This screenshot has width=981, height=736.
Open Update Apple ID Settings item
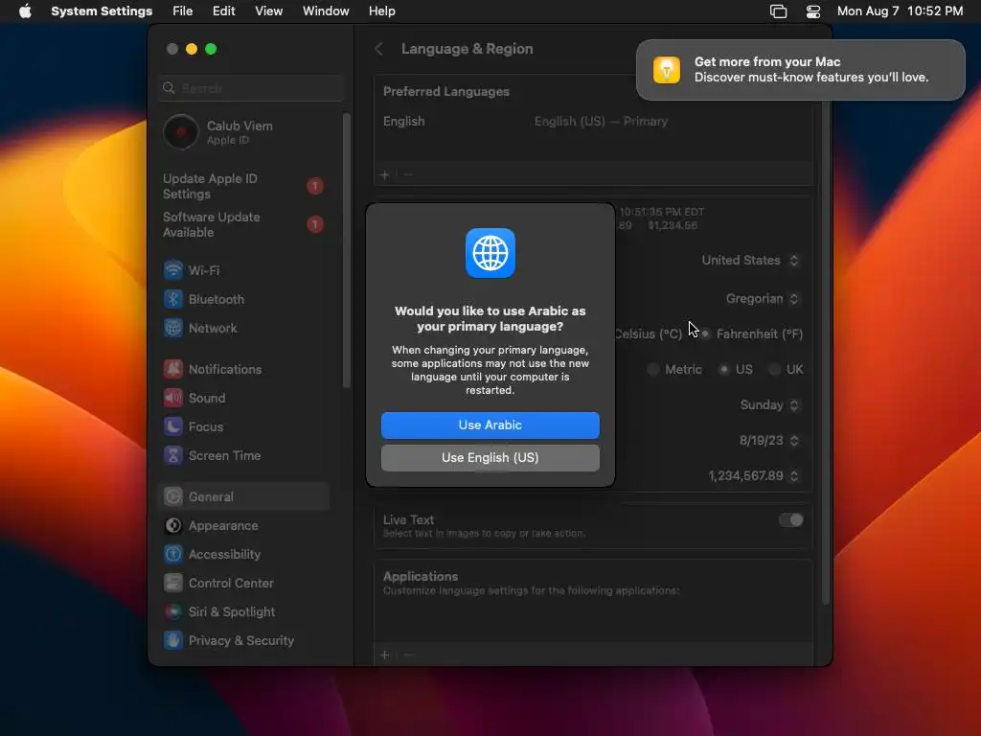(x=244, y=186)
